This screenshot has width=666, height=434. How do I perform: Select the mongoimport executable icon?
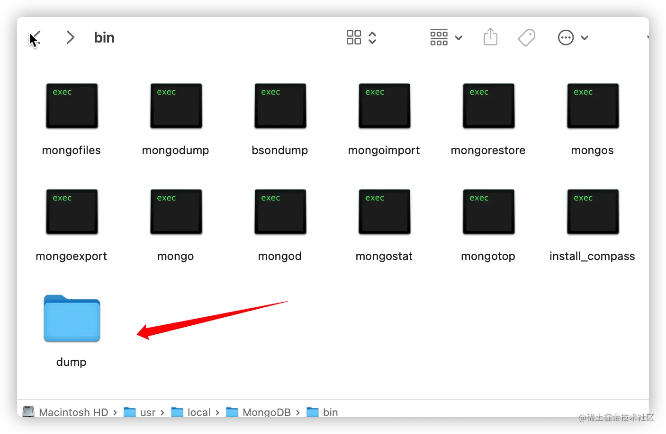[x=385, y=106]
